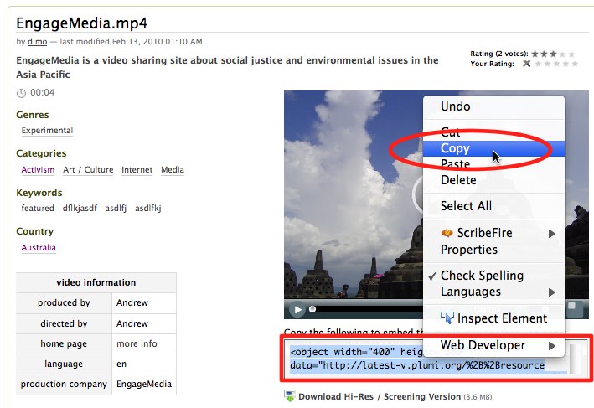
Task: Click the X icon to clear your rating
Action: (x=526, y=64)
